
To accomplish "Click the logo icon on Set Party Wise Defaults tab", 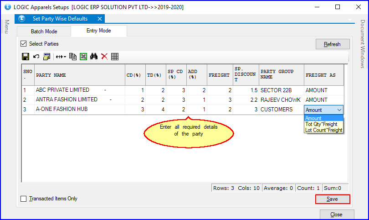I will pos(22,19).
